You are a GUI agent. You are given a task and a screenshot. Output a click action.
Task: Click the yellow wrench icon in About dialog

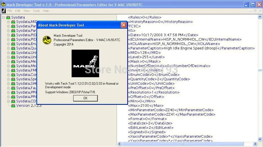[47, 40]
